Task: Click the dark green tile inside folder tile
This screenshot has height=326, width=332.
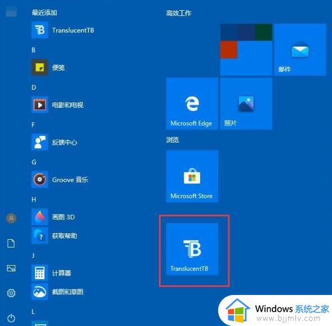Action: 263,32
